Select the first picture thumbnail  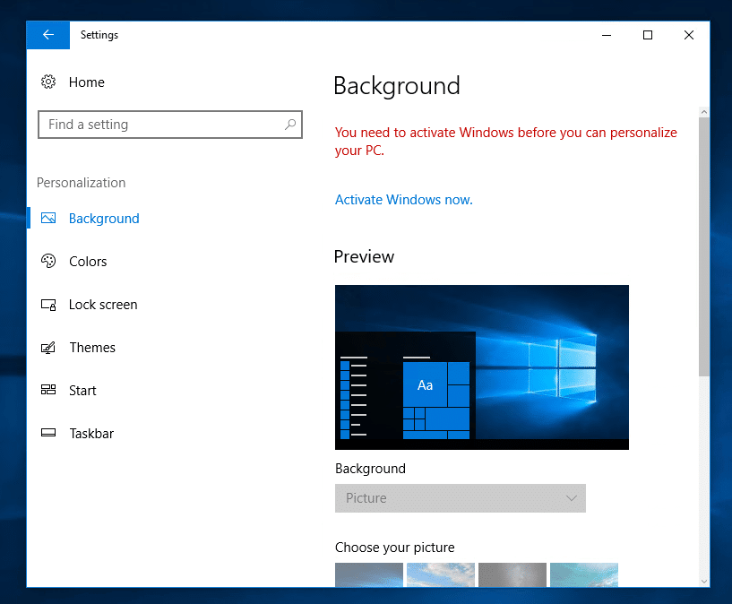pyautogui.click(x=368, y=574)
